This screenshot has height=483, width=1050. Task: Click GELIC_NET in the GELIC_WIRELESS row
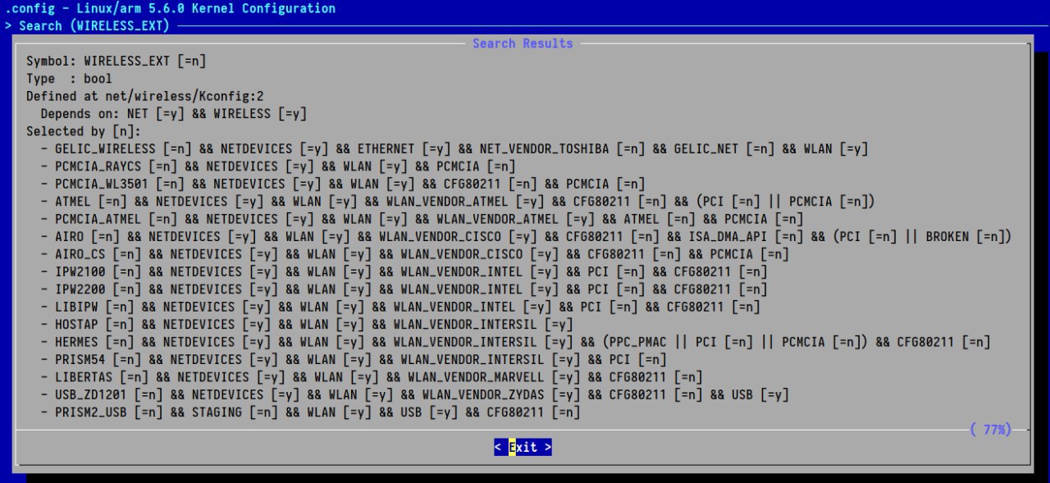click(705, 149)
